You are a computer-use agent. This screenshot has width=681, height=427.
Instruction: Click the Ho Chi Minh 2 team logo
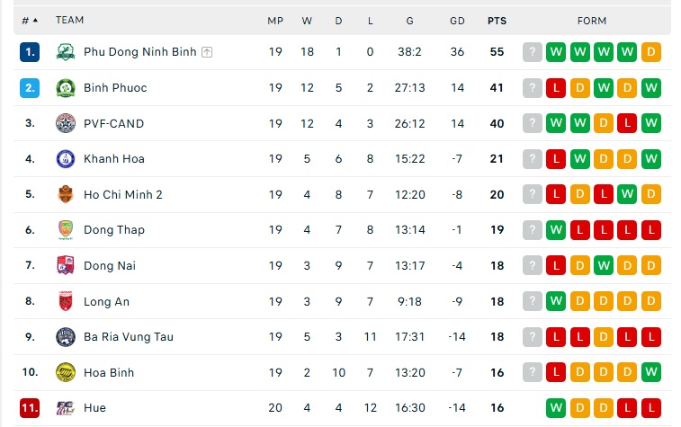66,194
